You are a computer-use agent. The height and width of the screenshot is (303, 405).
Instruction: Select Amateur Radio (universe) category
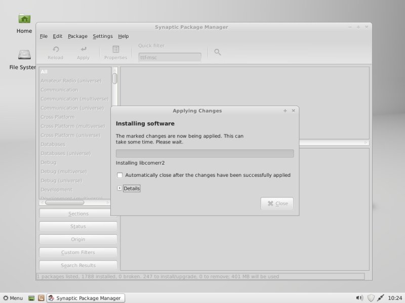pos(75,81)
